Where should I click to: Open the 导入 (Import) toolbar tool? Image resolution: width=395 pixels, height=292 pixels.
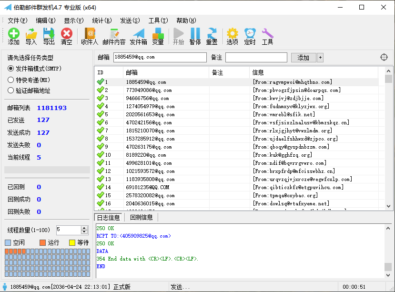[x=31, y=34]
